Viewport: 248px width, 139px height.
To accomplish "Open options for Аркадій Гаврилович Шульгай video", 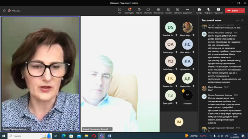I will click(x=110, y=129).
